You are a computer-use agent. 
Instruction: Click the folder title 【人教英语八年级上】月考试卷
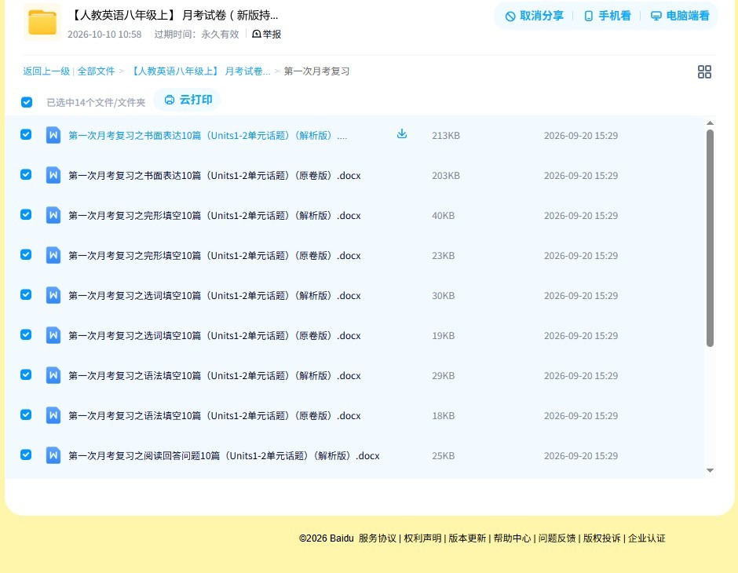[174, 15]
